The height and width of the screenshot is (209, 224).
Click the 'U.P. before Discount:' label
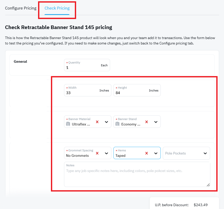point(172,205)
